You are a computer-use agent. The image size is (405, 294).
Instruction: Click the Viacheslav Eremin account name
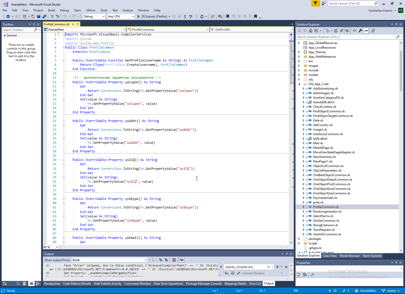tap(380, 11)
